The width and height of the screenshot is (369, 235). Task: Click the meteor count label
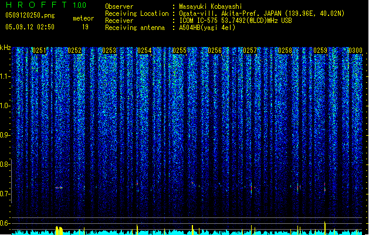(x=83, y=18)
